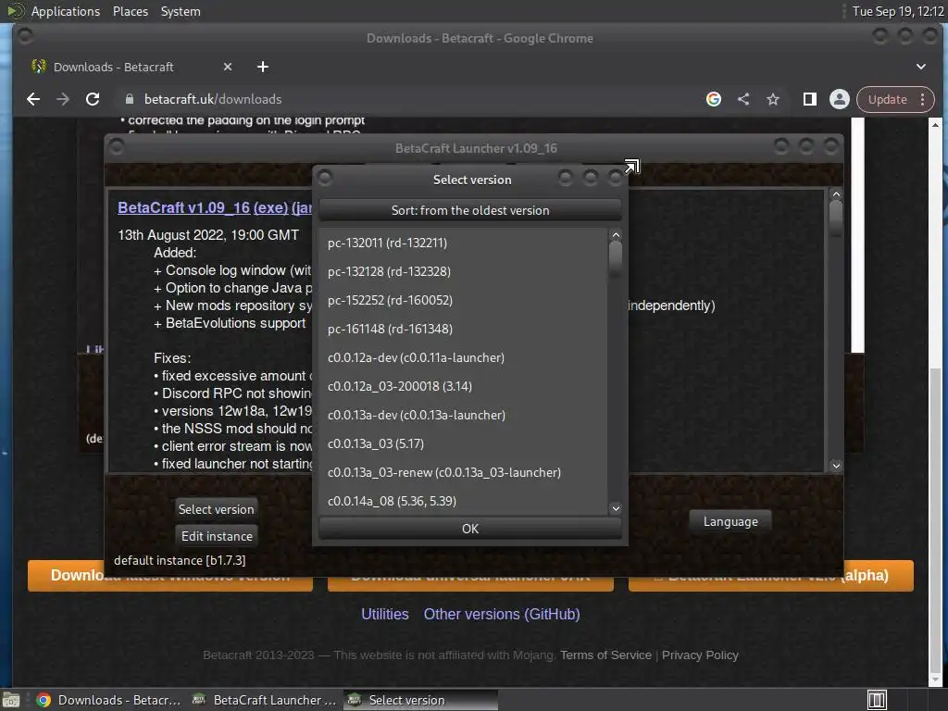Select version c0.0.12a_03-200018 (3.14)
Screen dimensions: 948x711
pos(463,386)
